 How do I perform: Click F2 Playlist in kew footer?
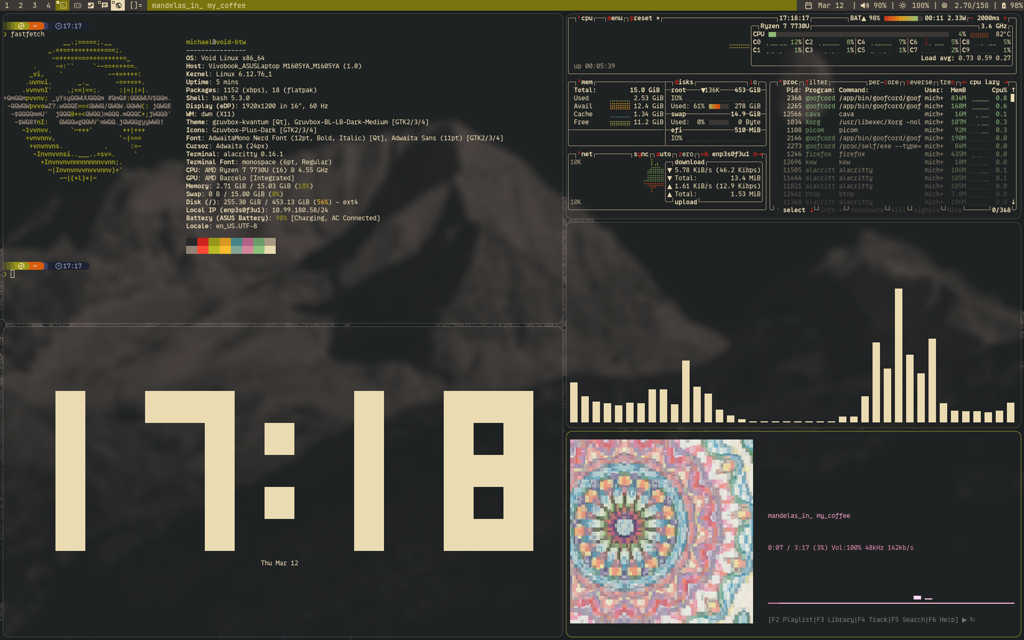(x=791, y=620)
